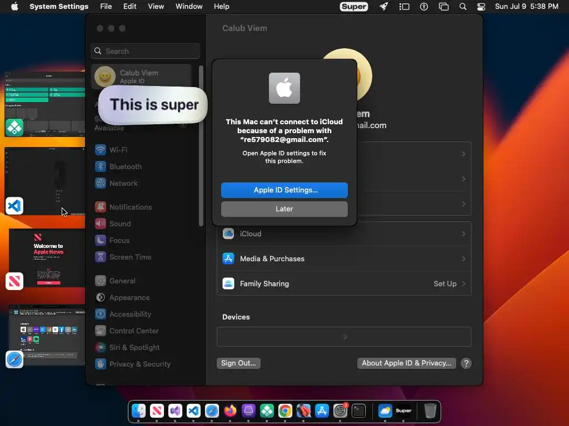
Task: Open Sound settings in the sidebar
Action: tap(113, 224)
